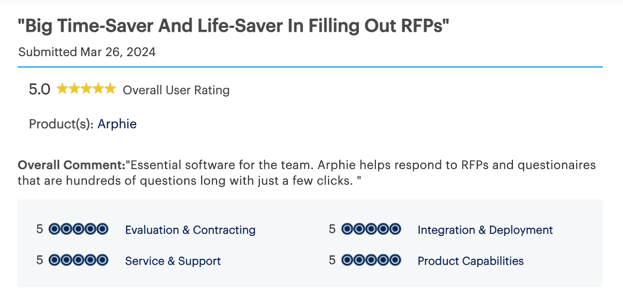623x297 pixels.
Task: Click the third gold star in overall rating
Action: pos(86,89)
